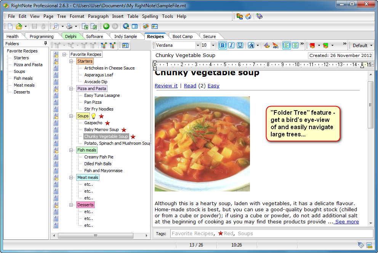Click the tree horizontal scrollbar thumb
378x253 pixels.
pyautogui.click(x=96, y=236)
